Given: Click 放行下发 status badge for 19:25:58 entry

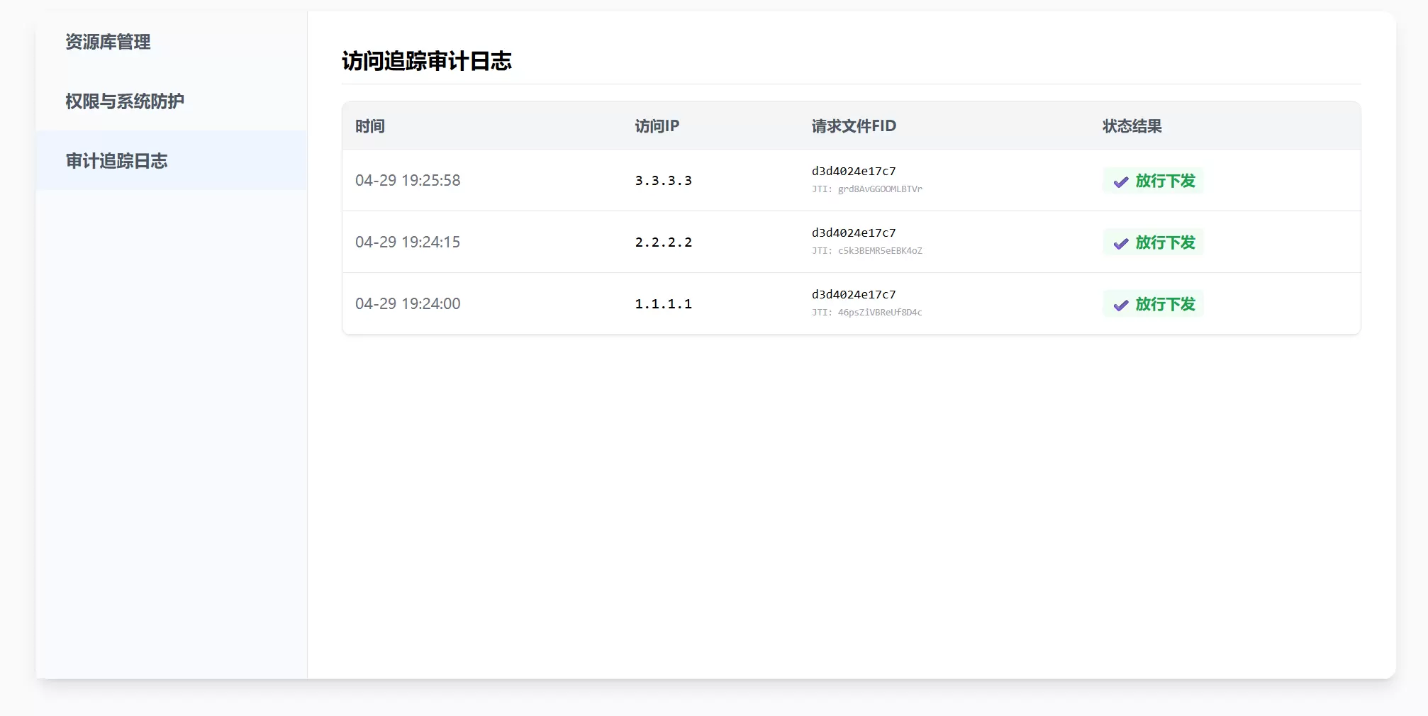Looking at the screenshot, I should [1153, 181].
